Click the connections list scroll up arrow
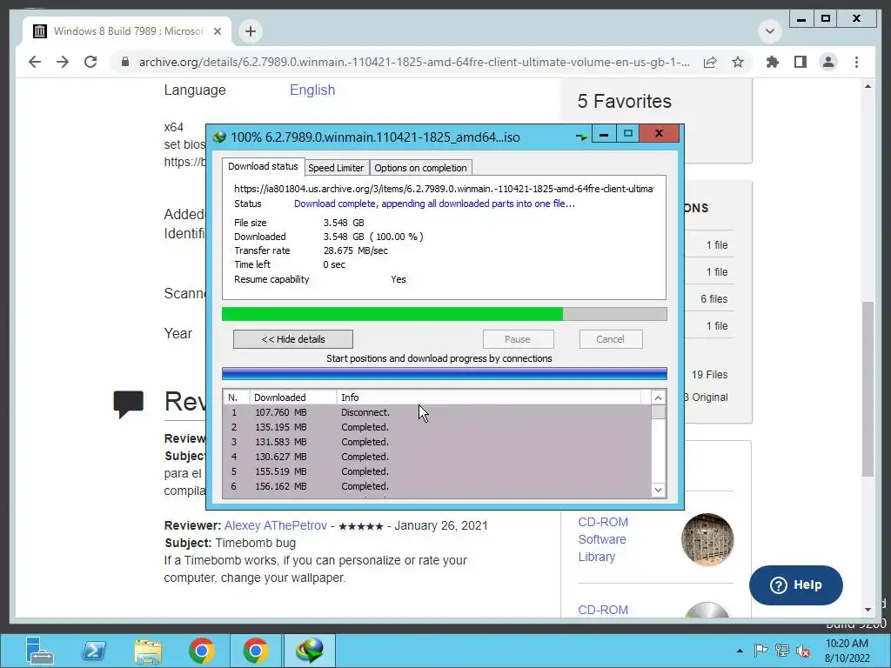This screenshot has width=891, height=668. click(x=658, y=397)
